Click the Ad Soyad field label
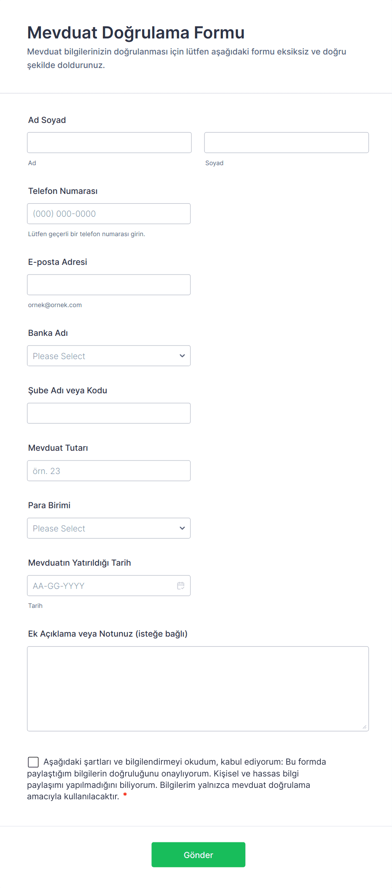Image resolution: width=392 pixels, height=888 pixels. (x=47, y=120)
